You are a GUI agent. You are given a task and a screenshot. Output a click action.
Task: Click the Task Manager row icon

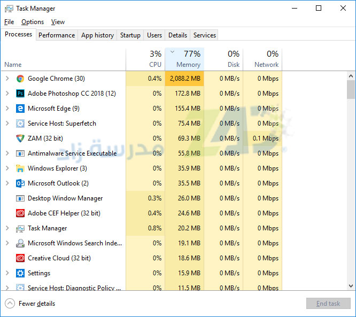tap(20, 228)
